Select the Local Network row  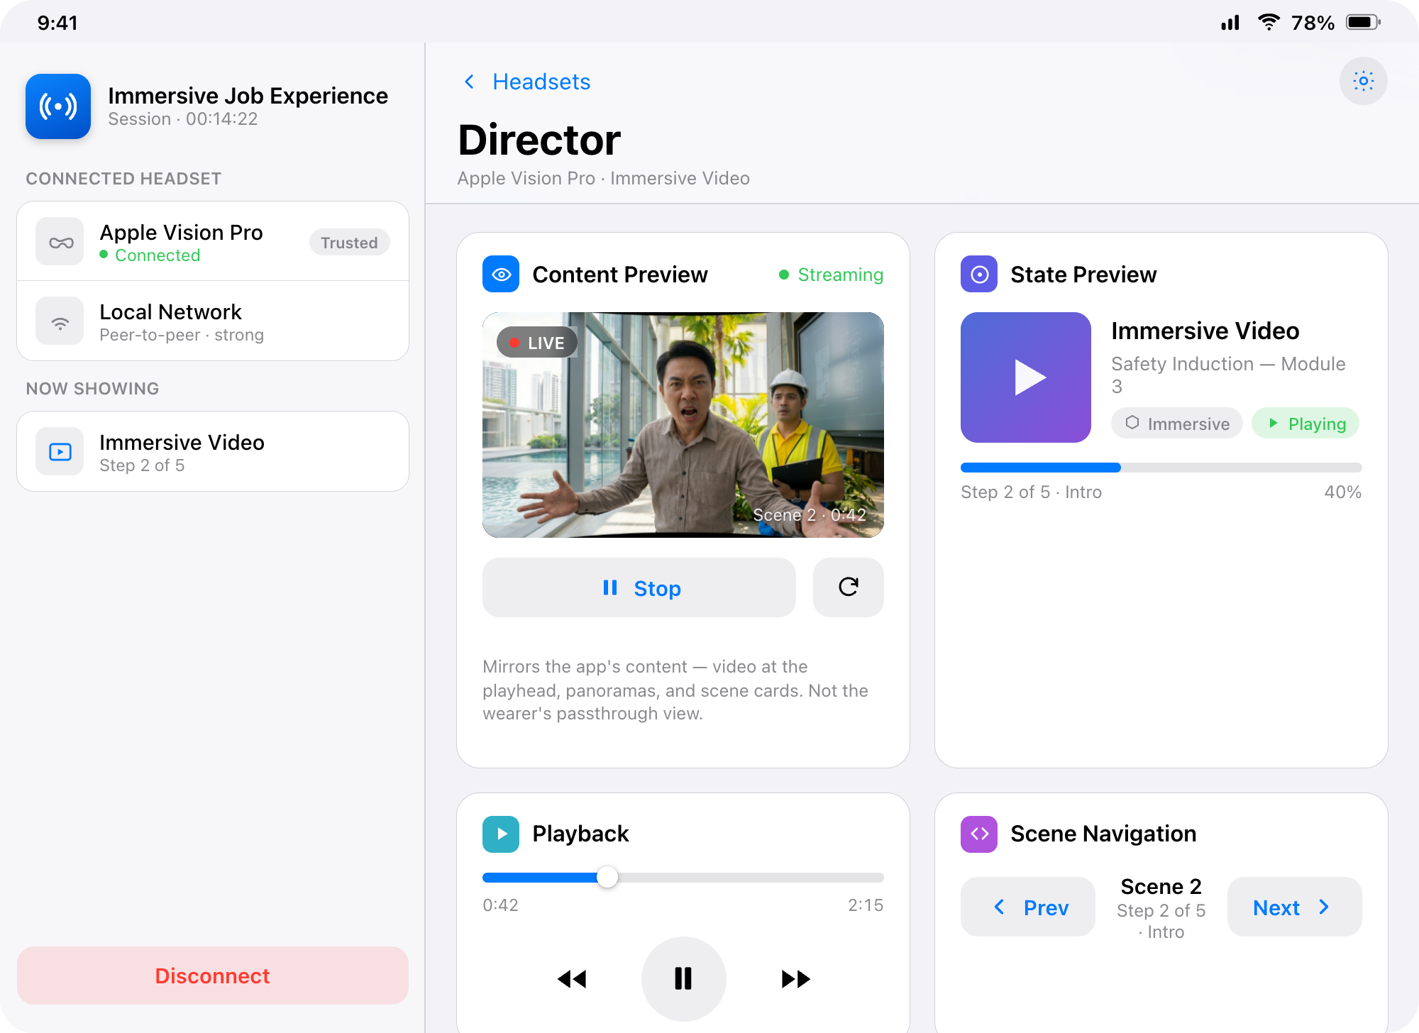[x=213, y=321]
